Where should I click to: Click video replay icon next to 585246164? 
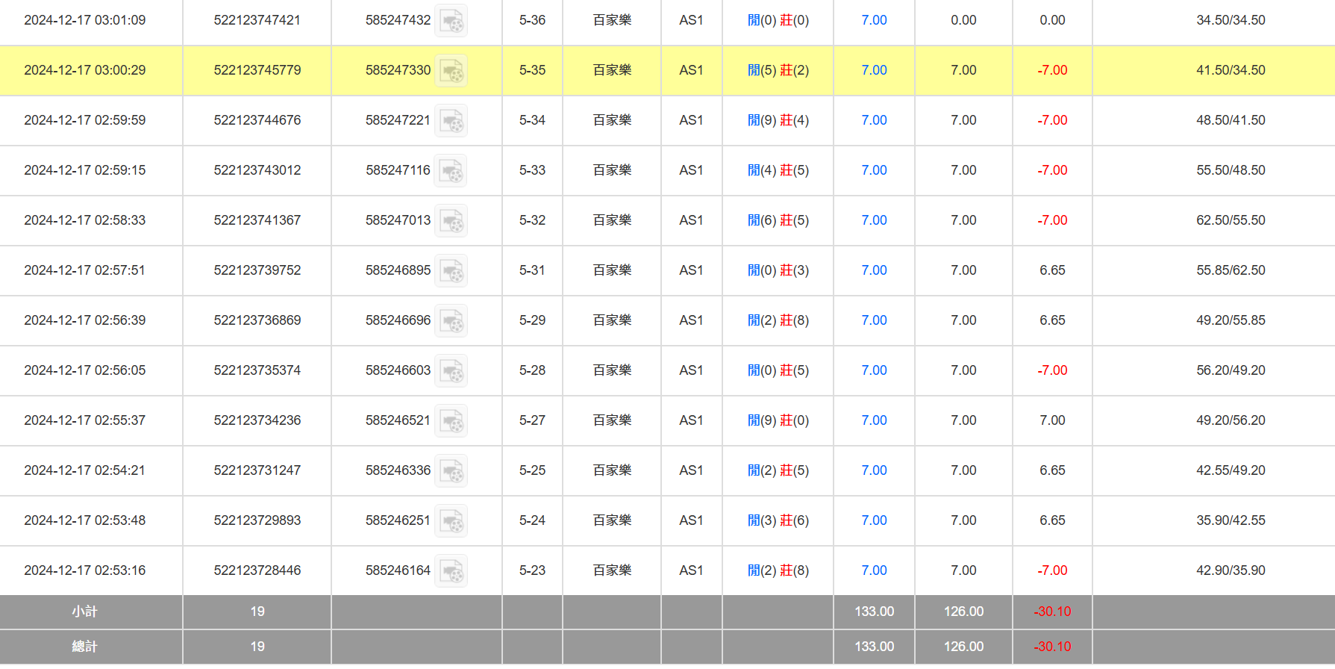(x=451, y=571)
